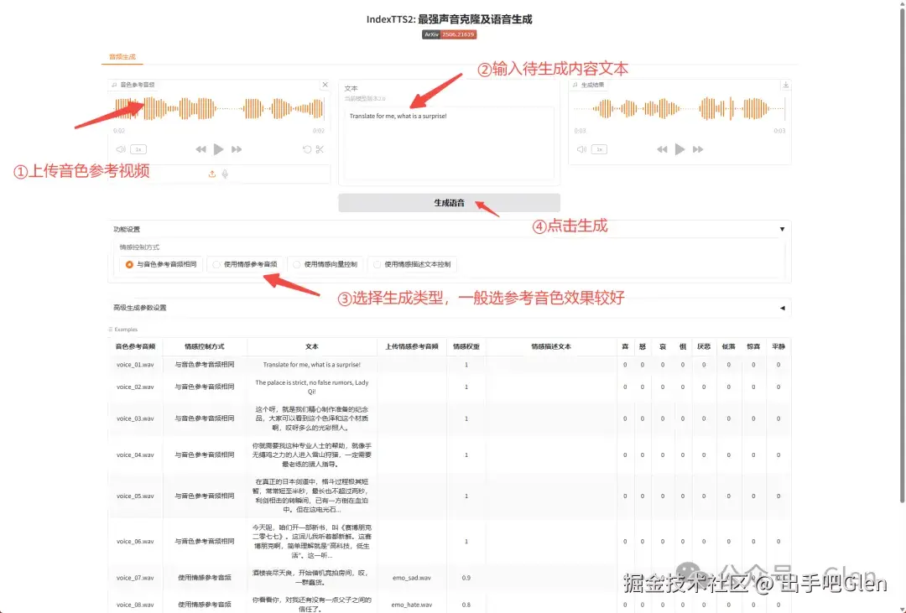The image size is (906, 613).
Task: Click 使用情感参考音频 cell in voice_07.wav row
Action: pyautogui.click(x=205, y=578)
